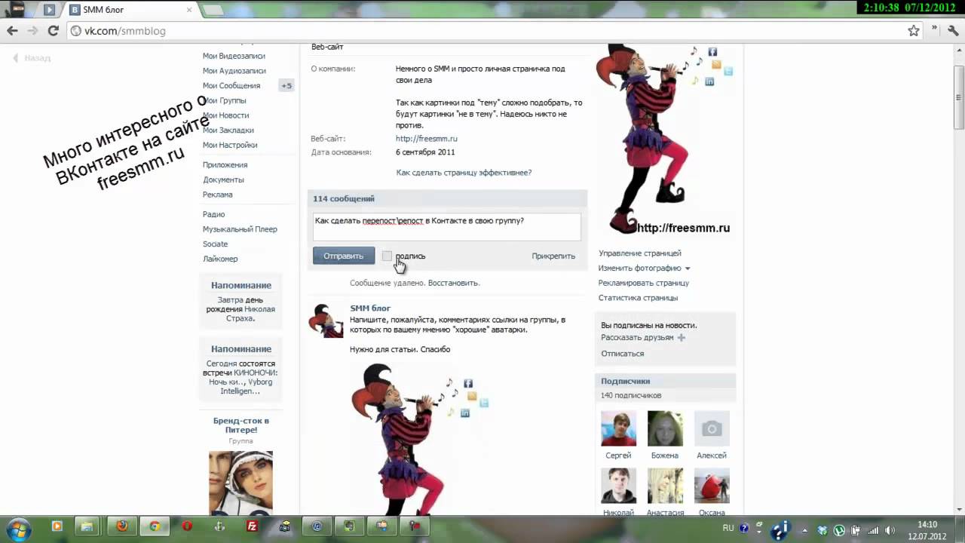
Task: Open Николая Страха birthday reminder link
Action: coord(249,314)
